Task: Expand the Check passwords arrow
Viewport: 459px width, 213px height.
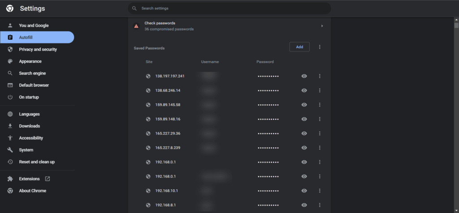Action: (322, 26)
